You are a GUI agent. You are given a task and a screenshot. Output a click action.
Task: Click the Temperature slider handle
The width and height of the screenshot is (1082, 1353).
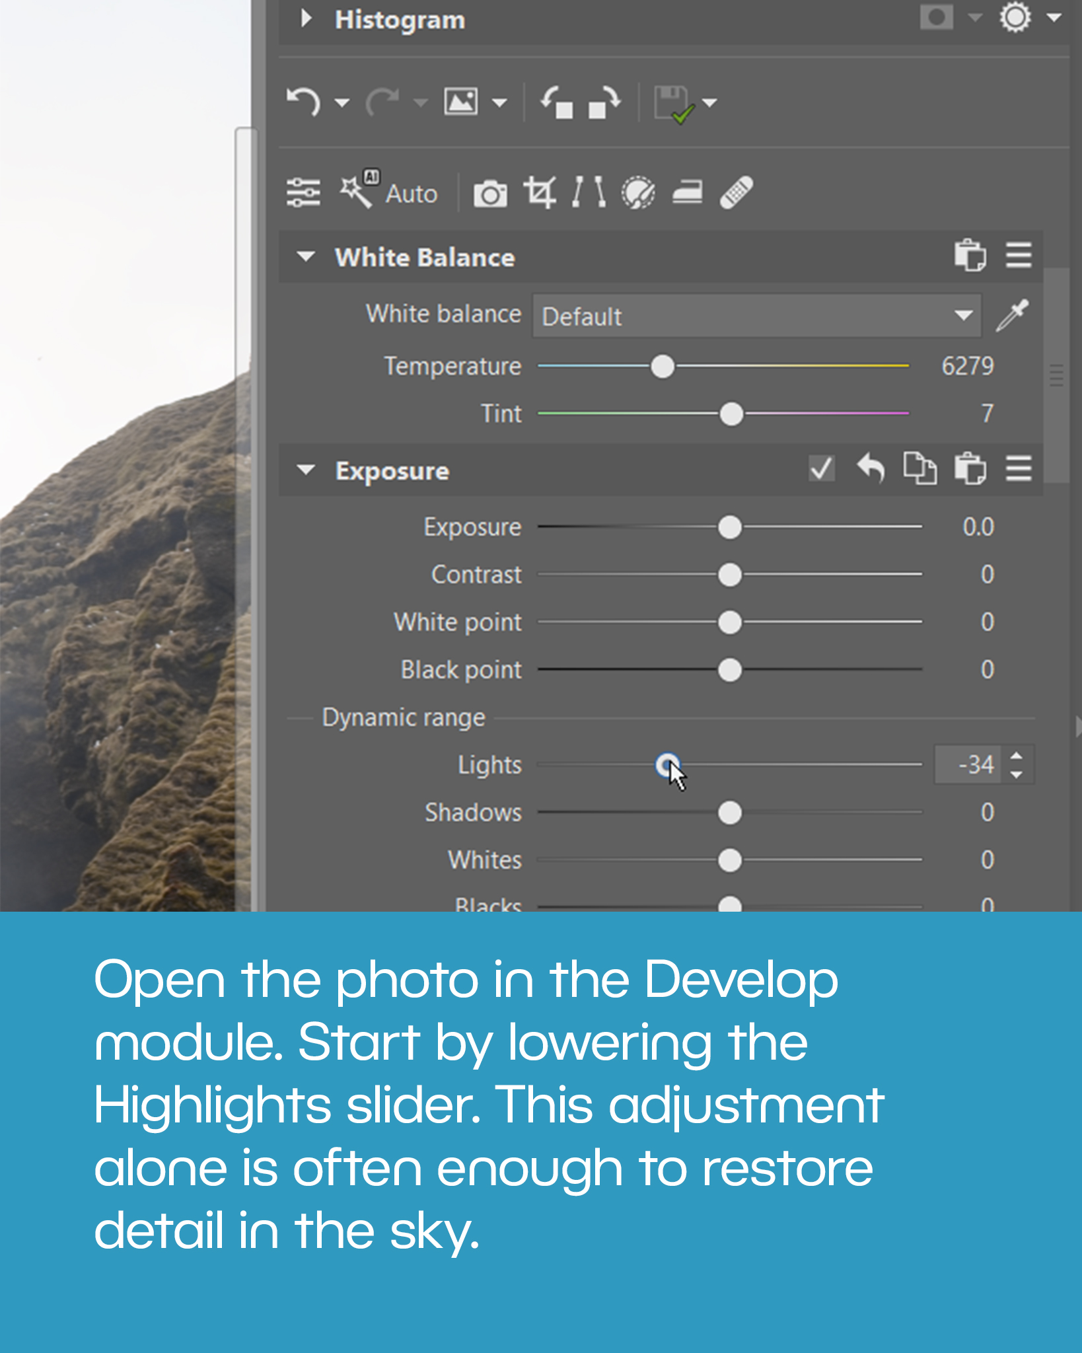click(663, 366)
